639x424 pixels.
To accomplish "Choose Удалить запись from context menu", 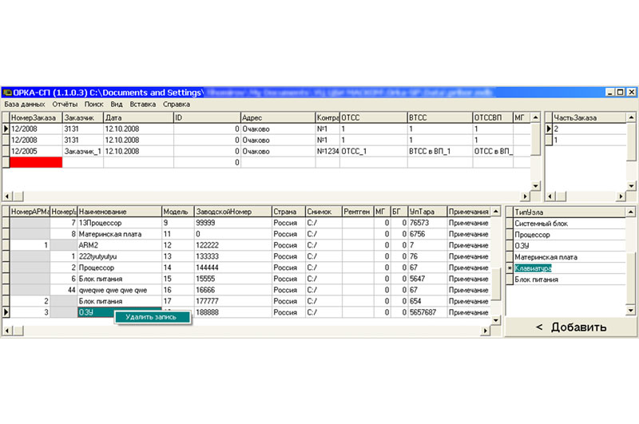I will click(152, 317).
